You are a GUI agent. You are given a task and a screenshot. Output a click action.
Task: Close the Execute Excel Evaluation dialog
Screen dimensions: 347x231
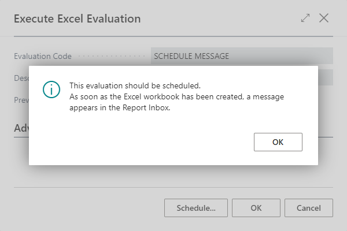coord(324,18)
